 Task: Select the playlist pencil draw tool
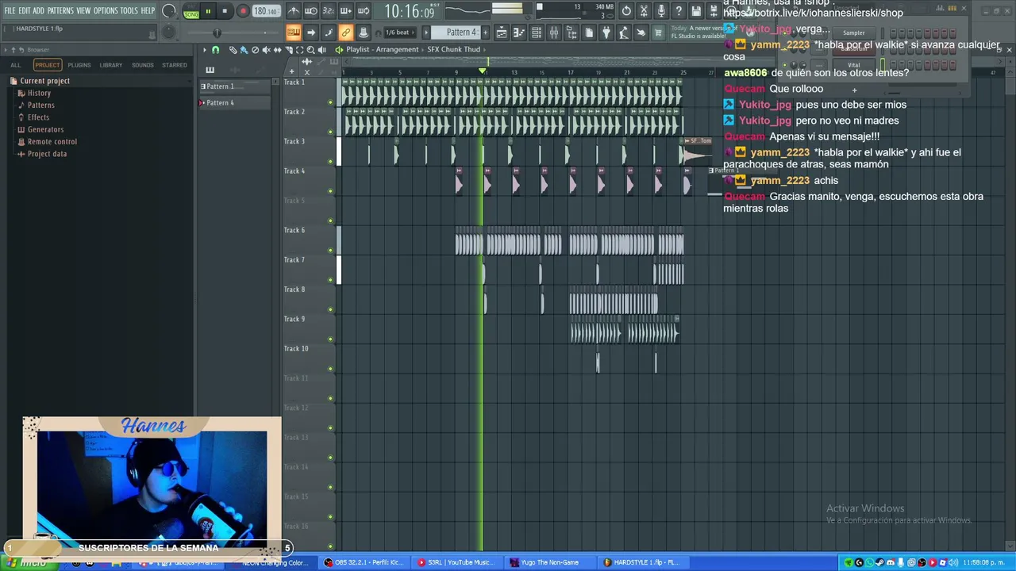click(233, 50)
